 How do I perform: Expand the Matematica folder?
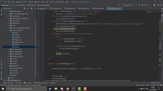[8, 23]
